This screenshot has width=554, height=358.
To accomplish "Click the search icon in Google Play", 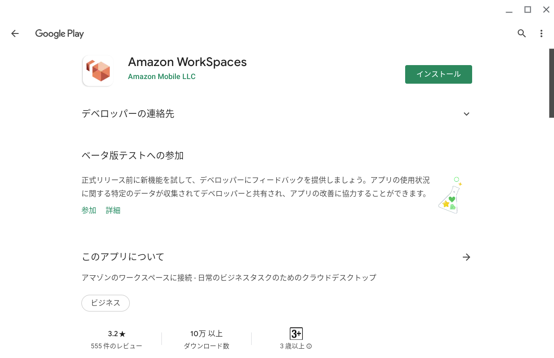I will [x=521, y=33].
